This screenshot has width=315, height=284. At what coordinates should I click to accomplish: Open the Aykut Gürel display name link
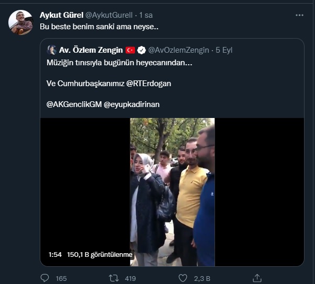coord(61,15)
